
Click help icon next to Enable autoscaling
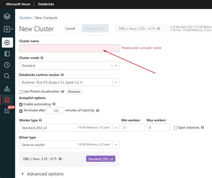[54, 104]
